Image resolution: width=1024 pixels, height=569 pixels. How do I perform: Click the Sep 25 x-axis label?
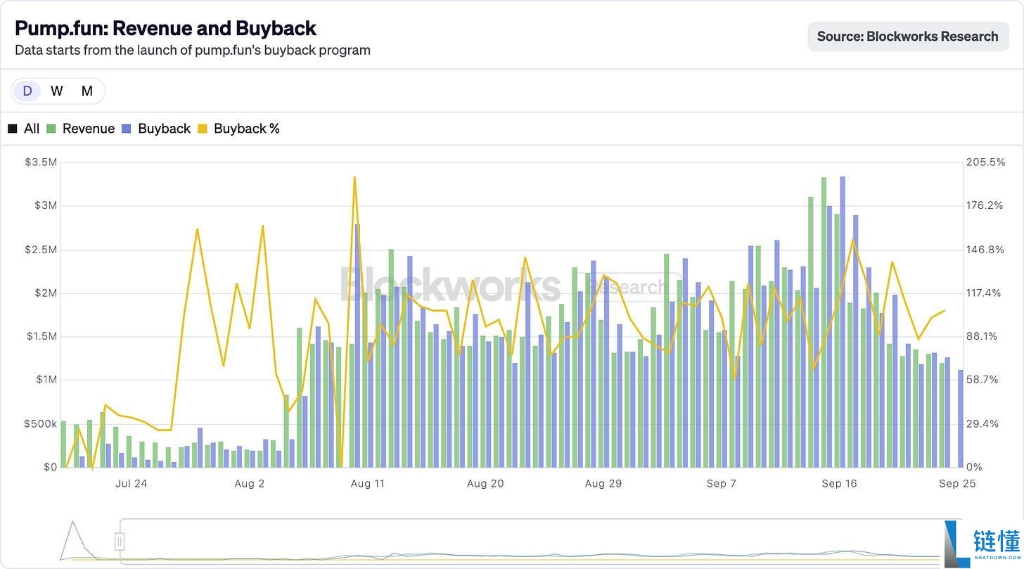pyautogui.click(x=957, y=483)
